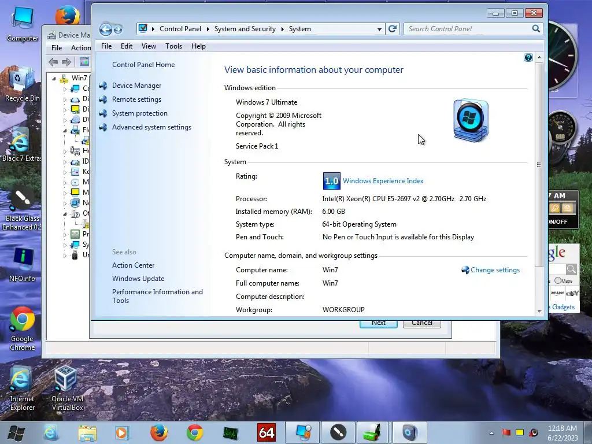The width and height of the screenshot is (592, 444).
Task: Click the Next button behind System window
Action: [x=378, y=324]
